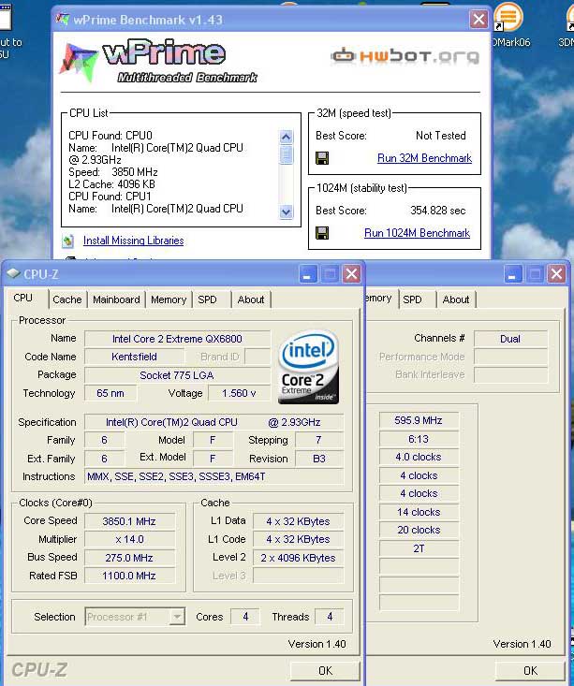
Task: Minimize the rear CPU-Z window
Action: (513, 274)
